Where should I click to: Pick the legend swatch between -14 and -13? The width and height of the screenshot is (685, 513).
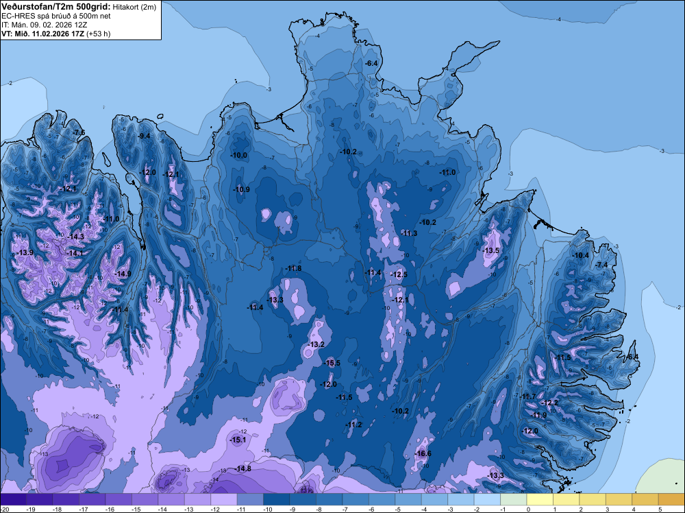[171, 499]
